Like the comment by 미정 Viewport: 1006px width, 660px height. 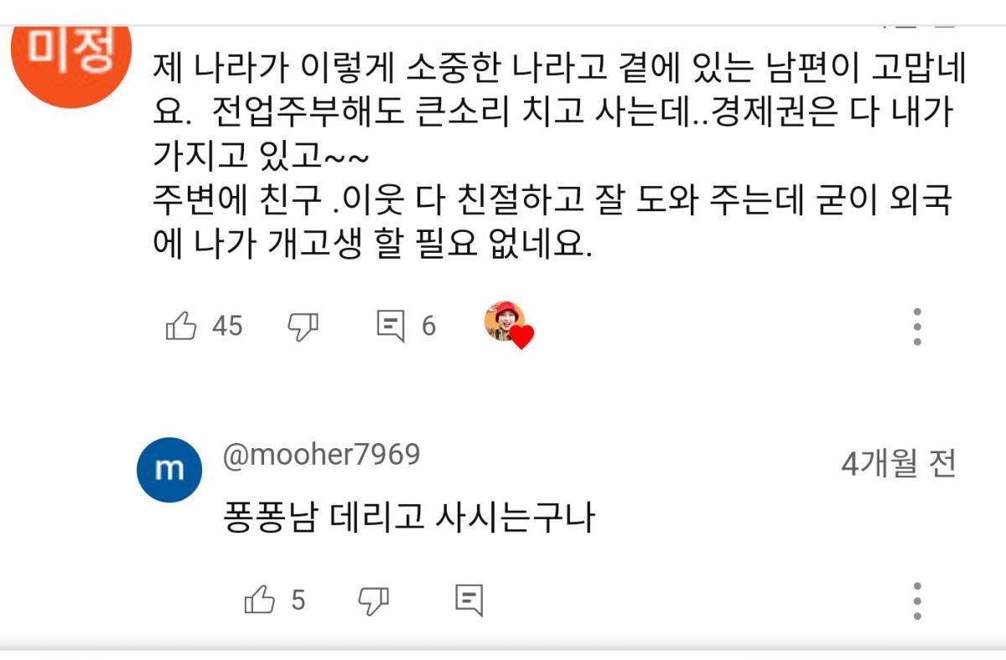(x=182, y=325)
